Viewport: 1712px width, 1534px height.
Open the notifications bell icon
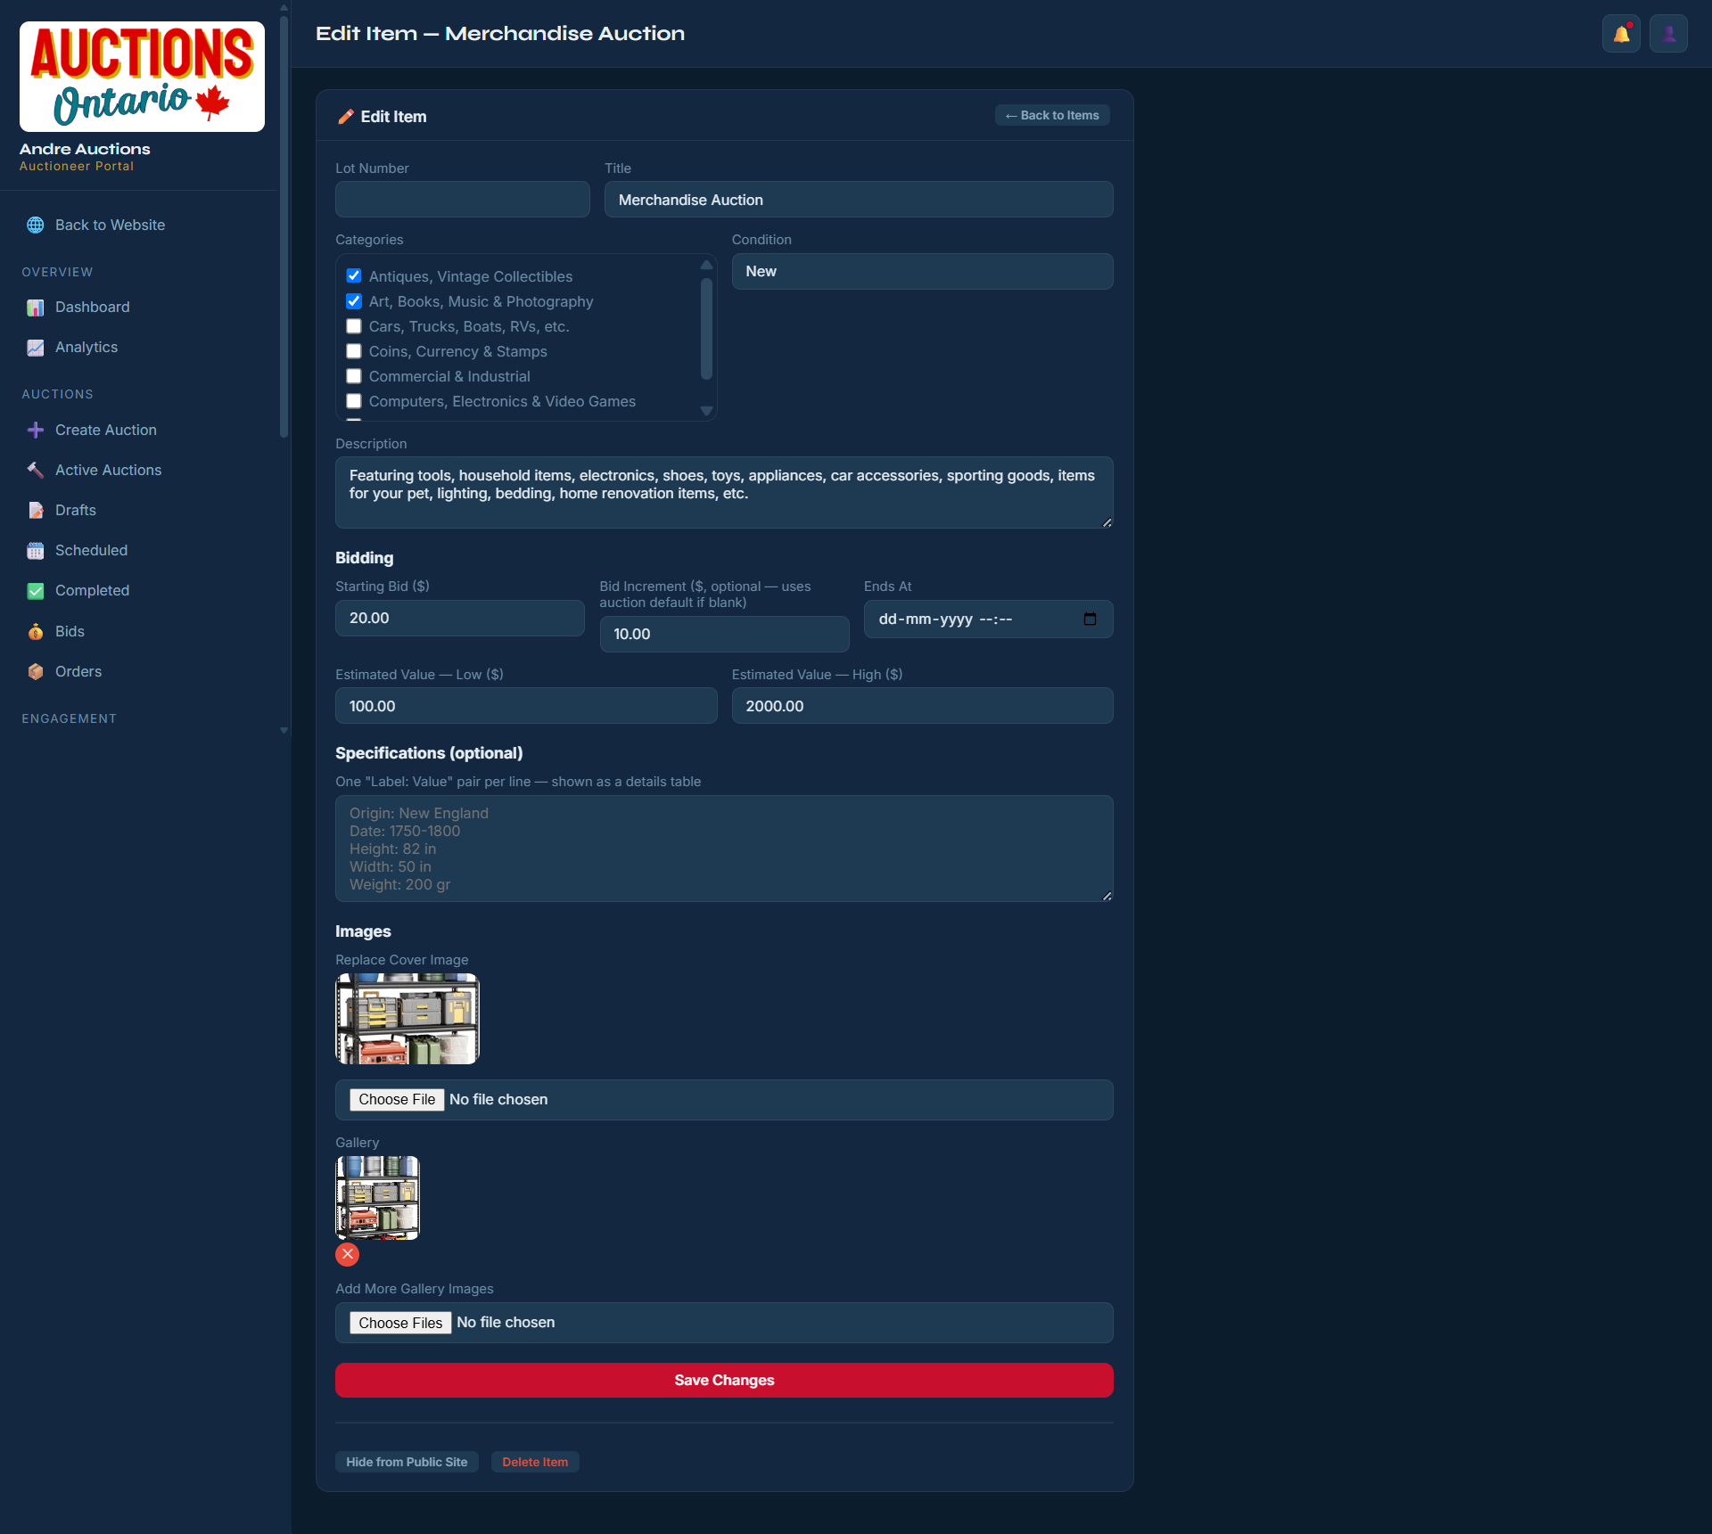coord(1621,34)
